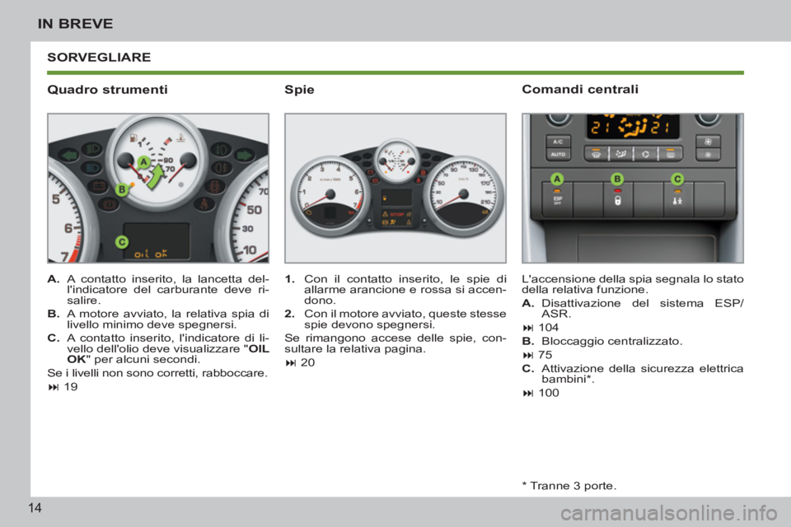The width and height of the screenshot is (791, 527).
Task: Click the orange 'oil ok' display readout
Action: point(151,254)
